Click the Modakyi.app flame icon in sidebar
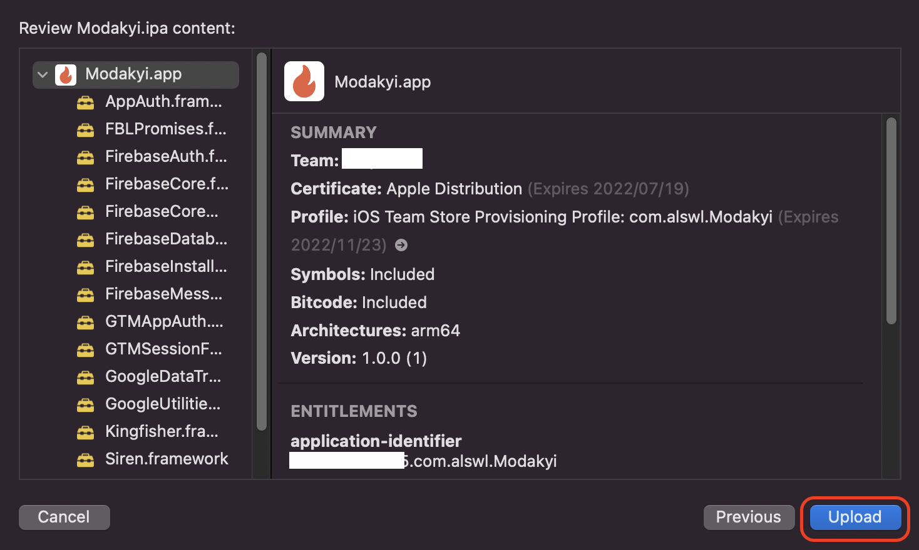 [66, 74]
